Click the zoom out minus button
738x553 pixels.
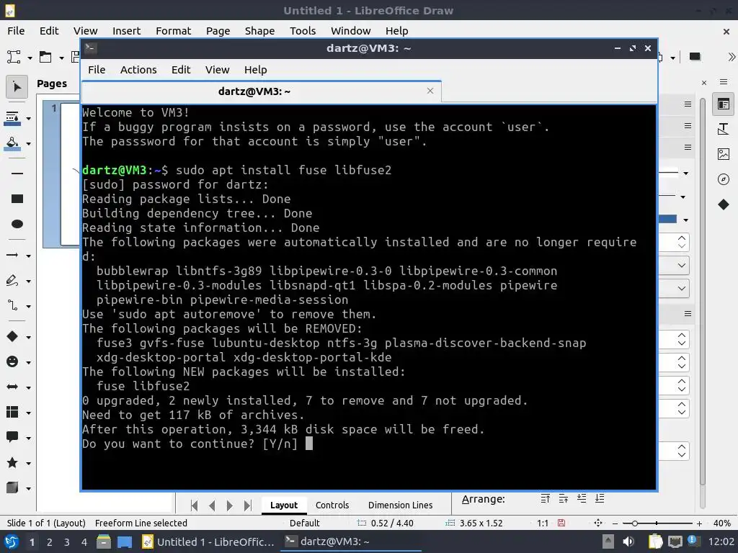click(615, 523)
